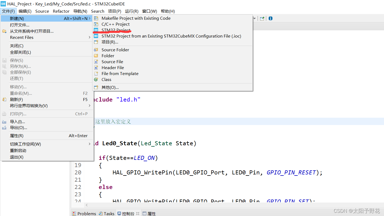Select STM32 Project submenu entry
The image size is (384, 216).
(x=172, y=30)
